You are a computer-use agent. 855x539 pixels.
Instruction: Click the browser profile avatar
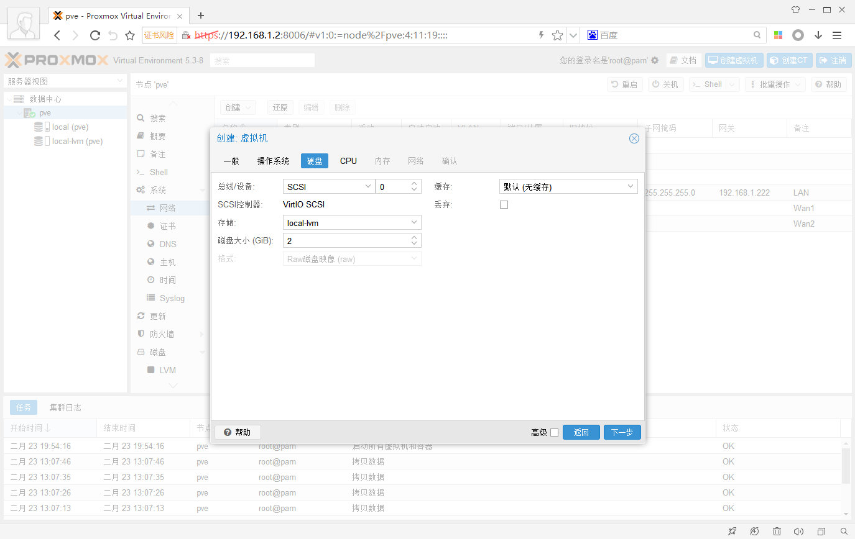pyautogui.click(x=24, y=24)
